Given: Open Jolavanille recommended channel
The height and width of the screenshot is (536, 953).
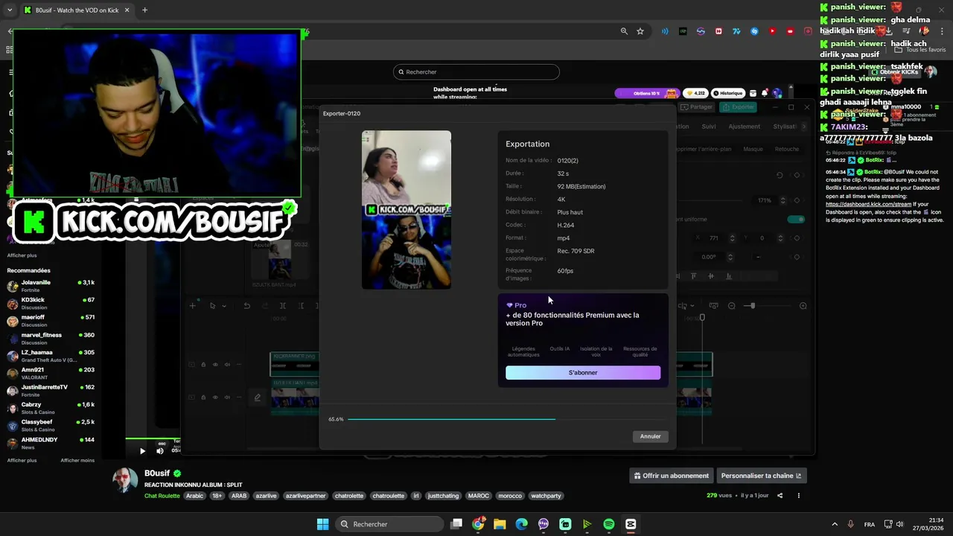Looking at the screenshot, I should click(x=51, y=286).
